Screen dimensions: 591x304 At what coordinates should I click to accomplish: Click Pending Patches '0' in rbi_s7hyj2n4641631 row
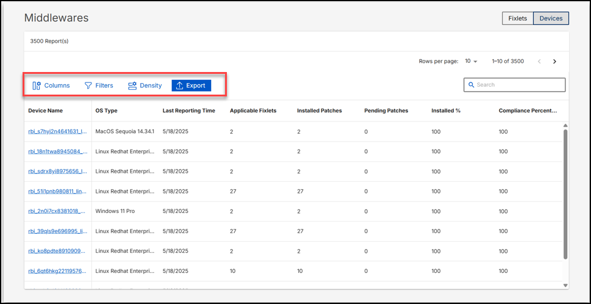366,132
